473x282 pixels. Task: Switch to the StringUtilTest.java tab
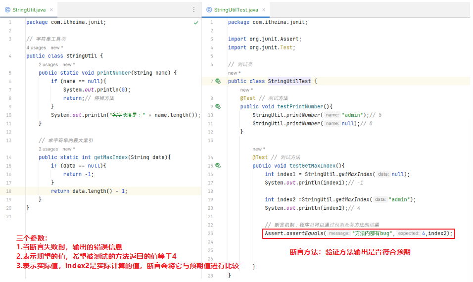pos(236,10)
